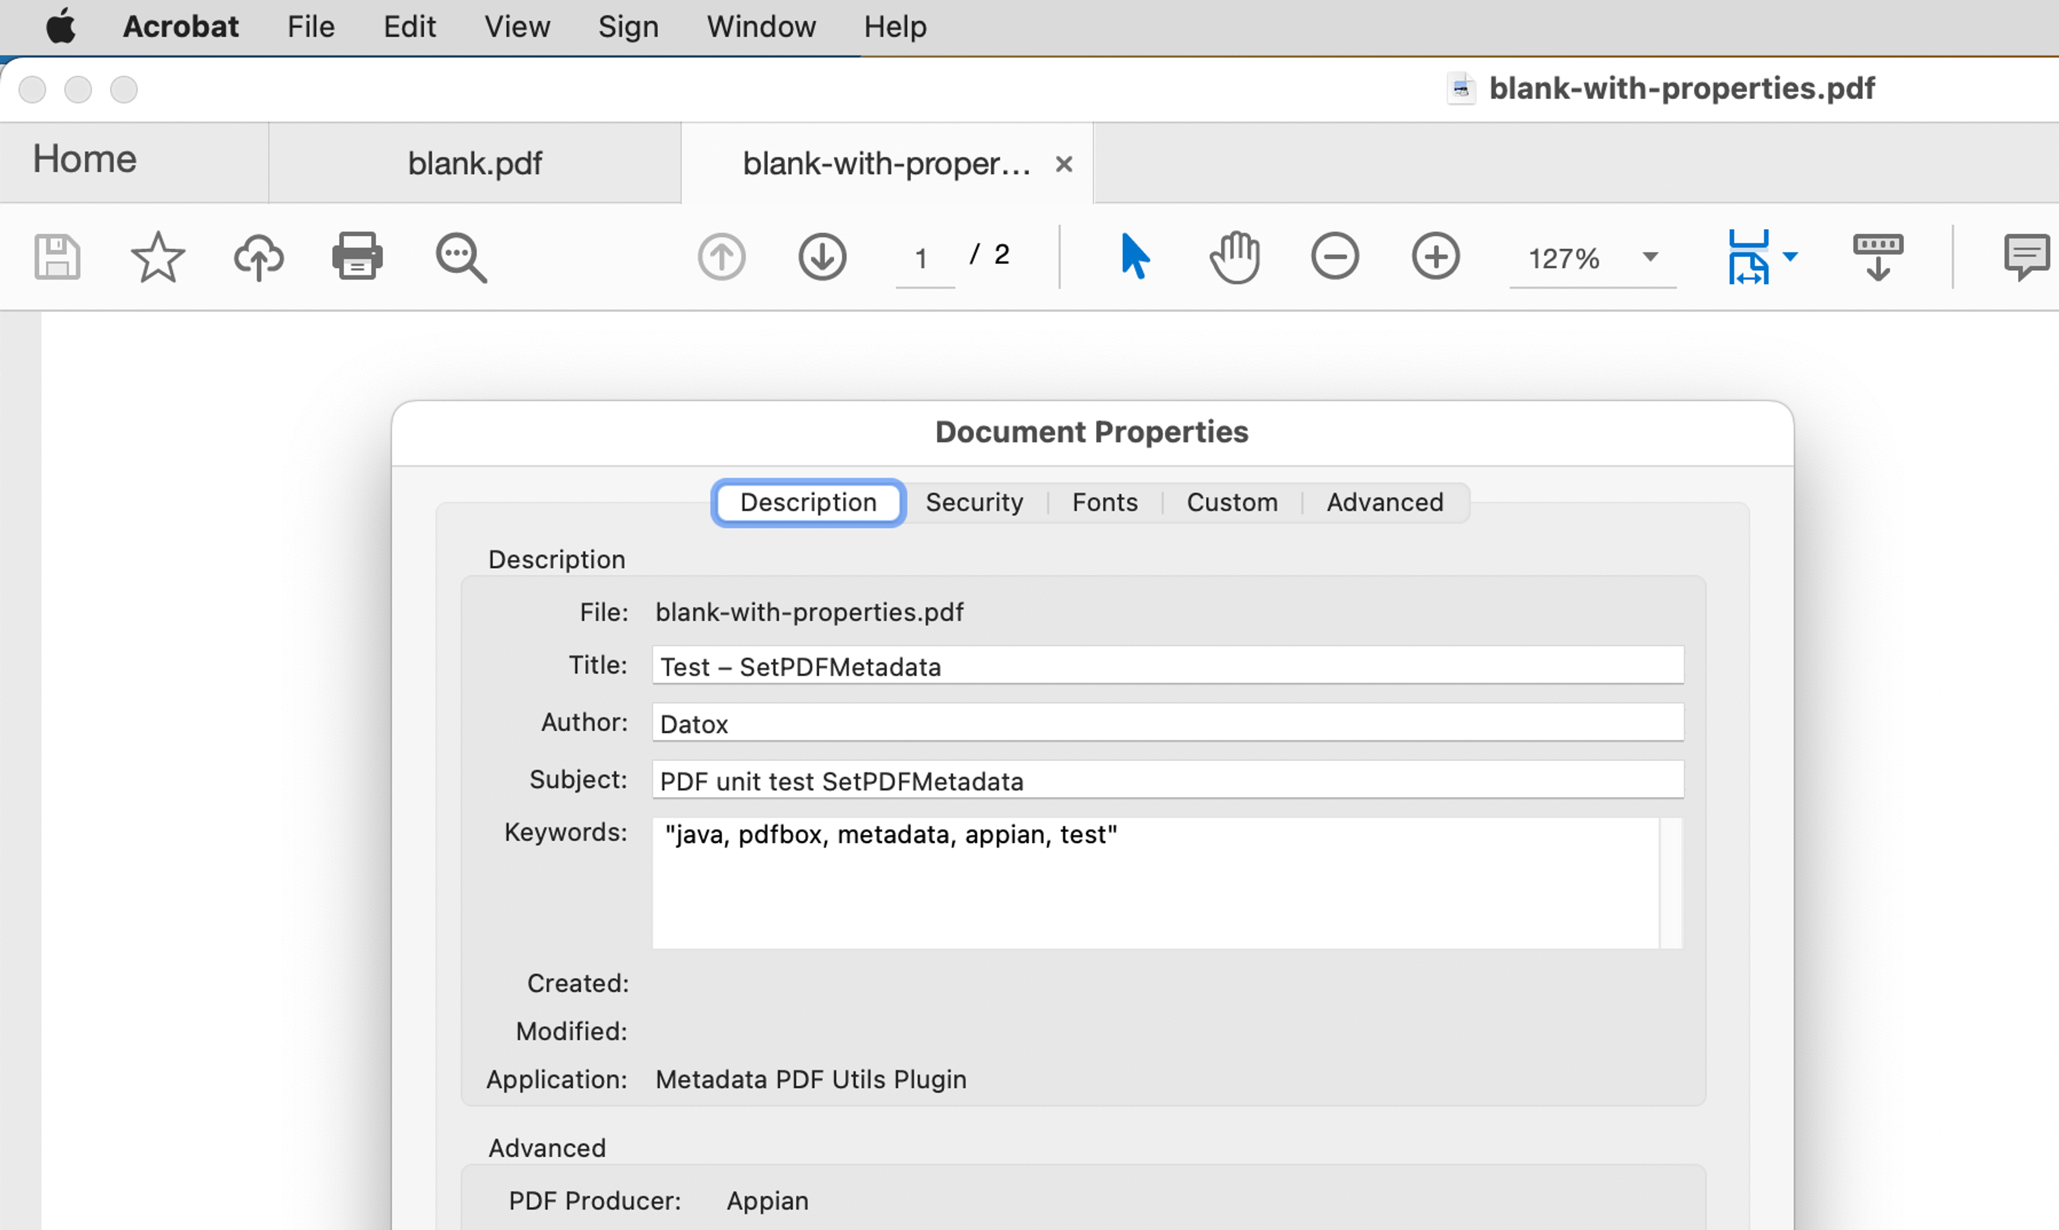Open the Edit menu
This screenshot has width=2059, height=1230.
coord(410,26)
